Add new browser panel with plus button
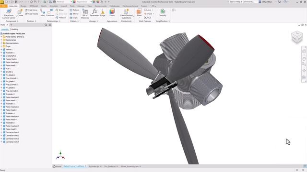Viewport: 307px width, 172px height. [x=11, y=25]
